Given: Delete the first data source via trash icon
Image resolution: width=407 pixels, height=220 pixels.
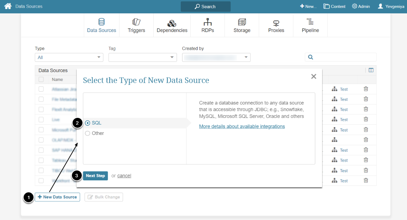Looking at the screenshot, I should click(x=366, y=89).
